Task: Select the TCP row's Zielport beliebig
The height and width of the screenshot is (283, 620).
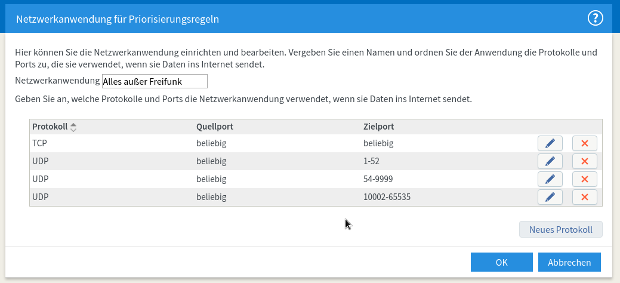Action: (378, 143)
